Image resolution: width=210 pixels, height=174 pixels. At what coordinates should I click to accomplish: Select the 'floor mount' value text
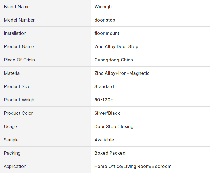107,33
